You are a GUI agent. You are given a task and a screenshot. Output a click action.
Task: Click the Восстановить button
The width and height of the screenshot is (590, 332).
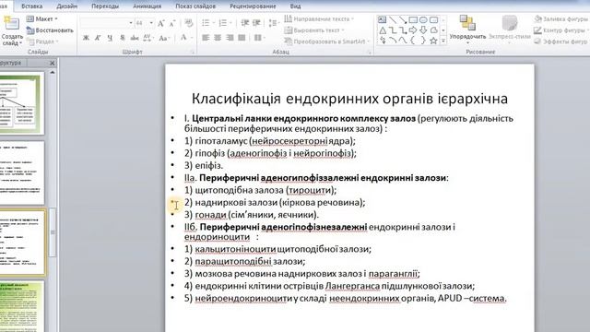coord(50,30)
